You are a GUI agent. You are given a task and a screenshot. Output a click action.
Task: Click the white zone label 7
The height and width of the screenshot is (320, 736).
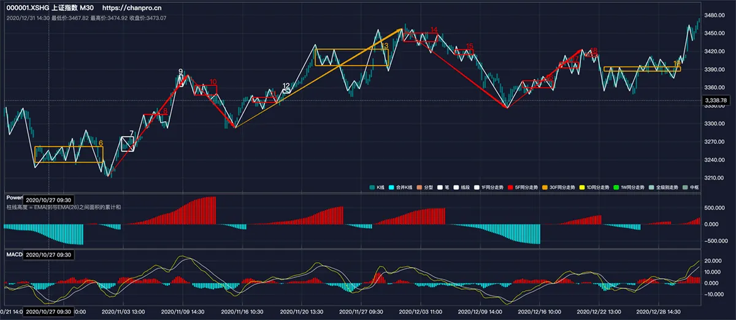point(131,133)
